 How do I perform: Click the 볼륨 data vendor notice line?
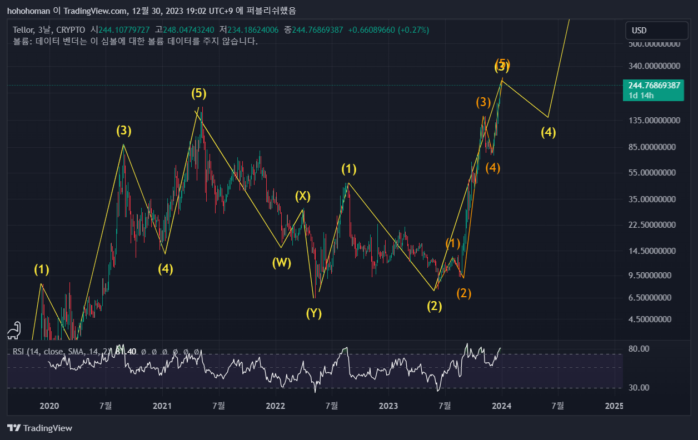pyautogui.click(x=135, y=41)
